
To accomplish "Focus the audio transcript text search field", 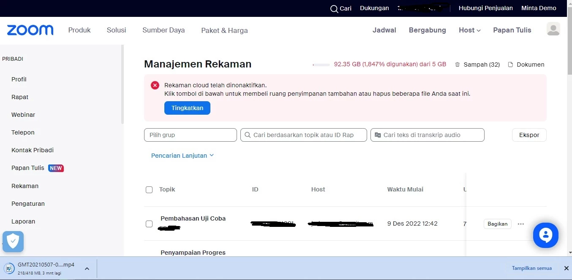I will (x=428, y=135).
